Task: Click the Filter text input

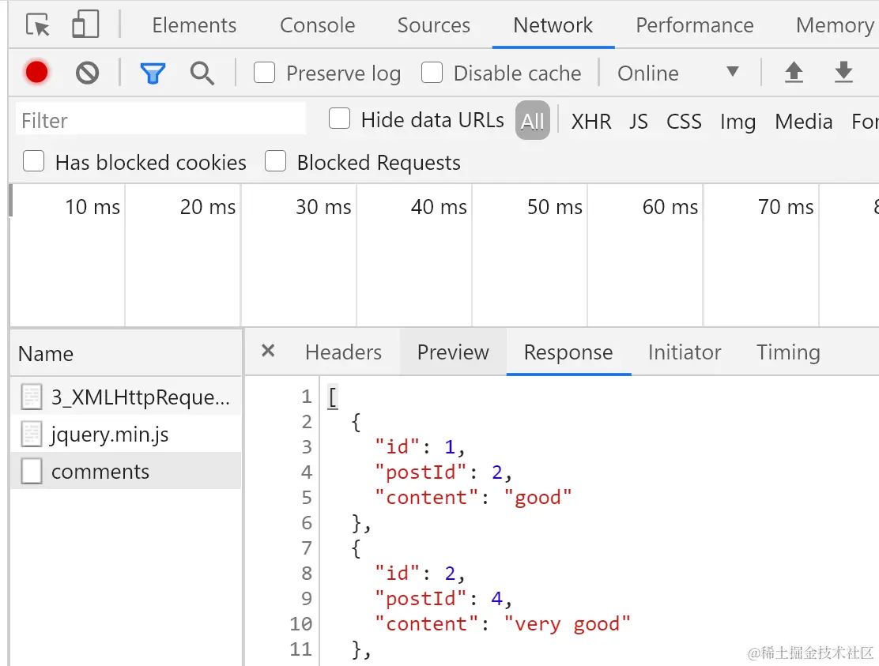Action: 160,120
